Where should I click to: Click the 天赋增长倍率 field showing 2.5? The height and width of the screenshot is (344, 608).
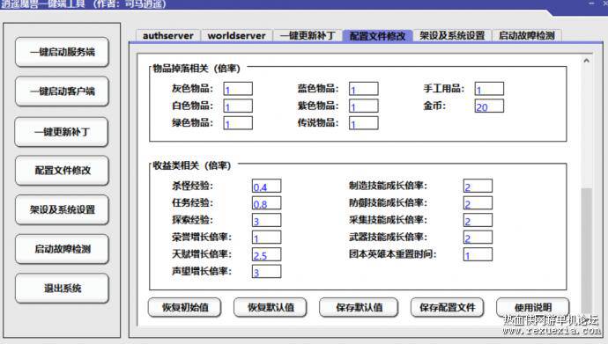pos(267,254)
